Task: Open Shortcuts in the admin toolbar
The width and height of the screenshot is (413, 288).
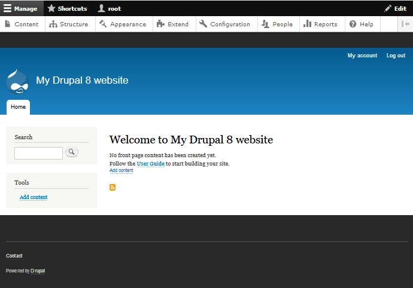Action: pos(67,8)
